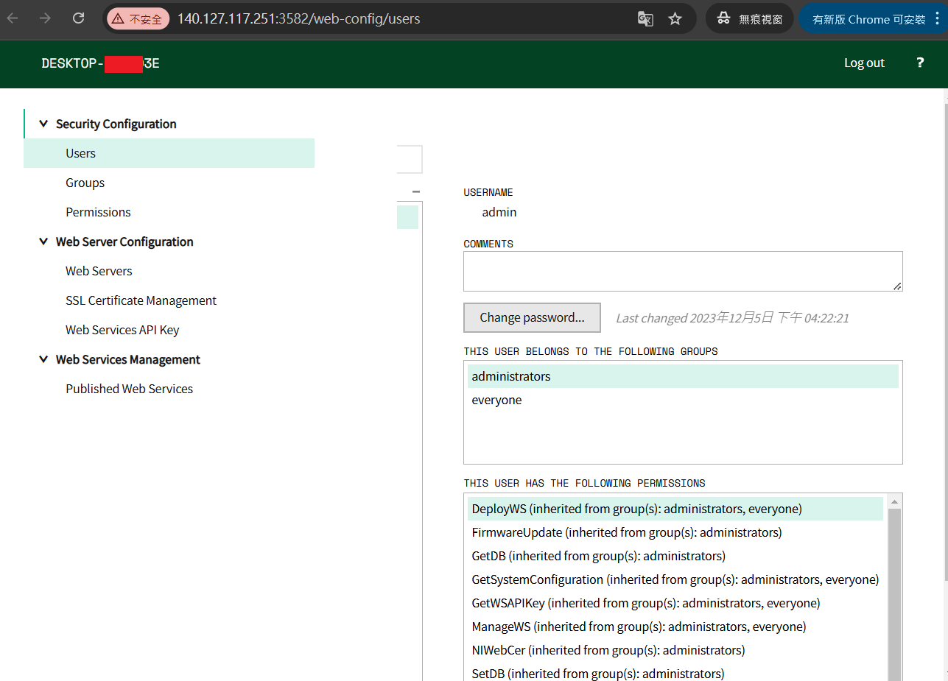Click inside the Comments text area
This screenshot has width=948, height=681.
[x=683, y=271]
